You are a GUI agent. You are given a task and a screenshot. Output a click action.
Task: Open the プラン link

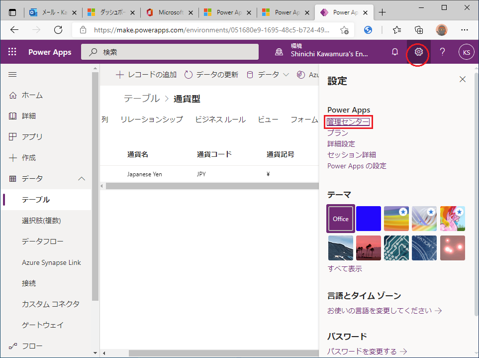click(x=338, y=133)
